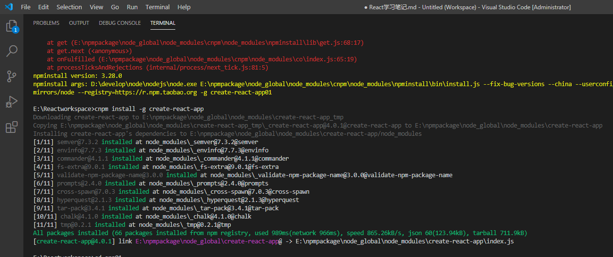Open the View menu
The width and height of the screenshot is (613, 257).
coord(96,7)
